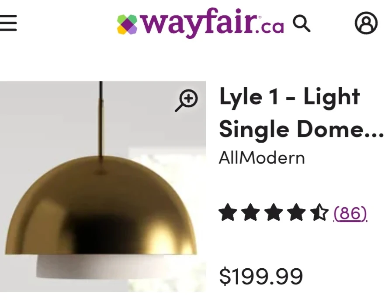The image size is (392, 301).
Task: Click the $199.99 price
Action: (261, 276)
